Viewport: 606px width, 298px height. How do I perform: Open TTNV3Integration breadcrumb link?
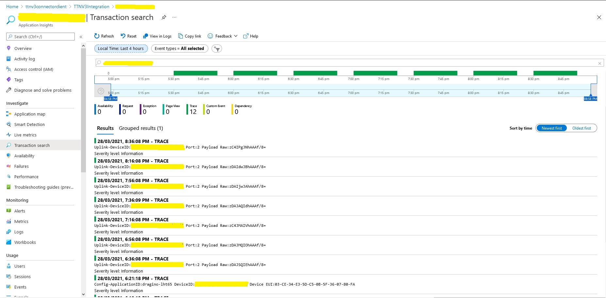(x=91, y=7)
